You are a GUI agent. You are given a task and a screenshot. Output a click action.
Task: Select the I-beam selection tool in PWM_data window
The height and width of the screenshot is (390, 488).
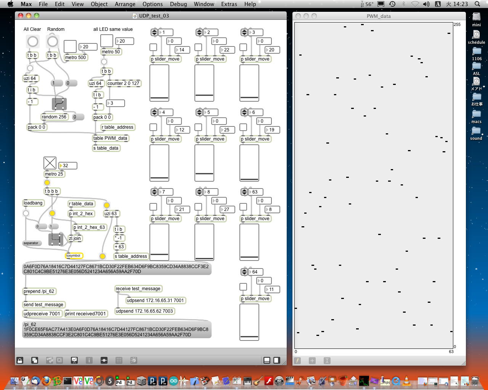point(327,360)
